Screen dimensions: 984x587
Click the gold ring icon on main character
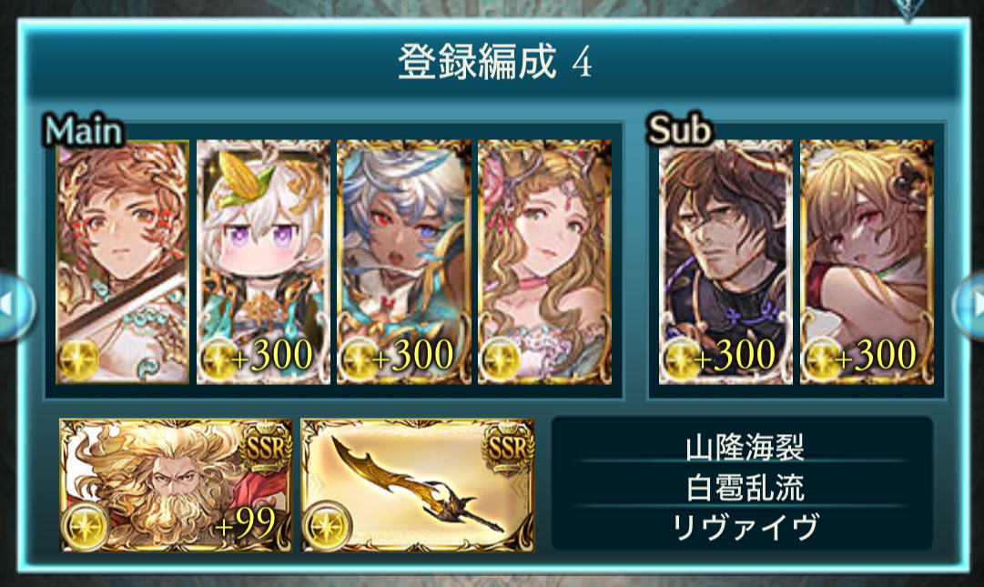click(77, 360)
